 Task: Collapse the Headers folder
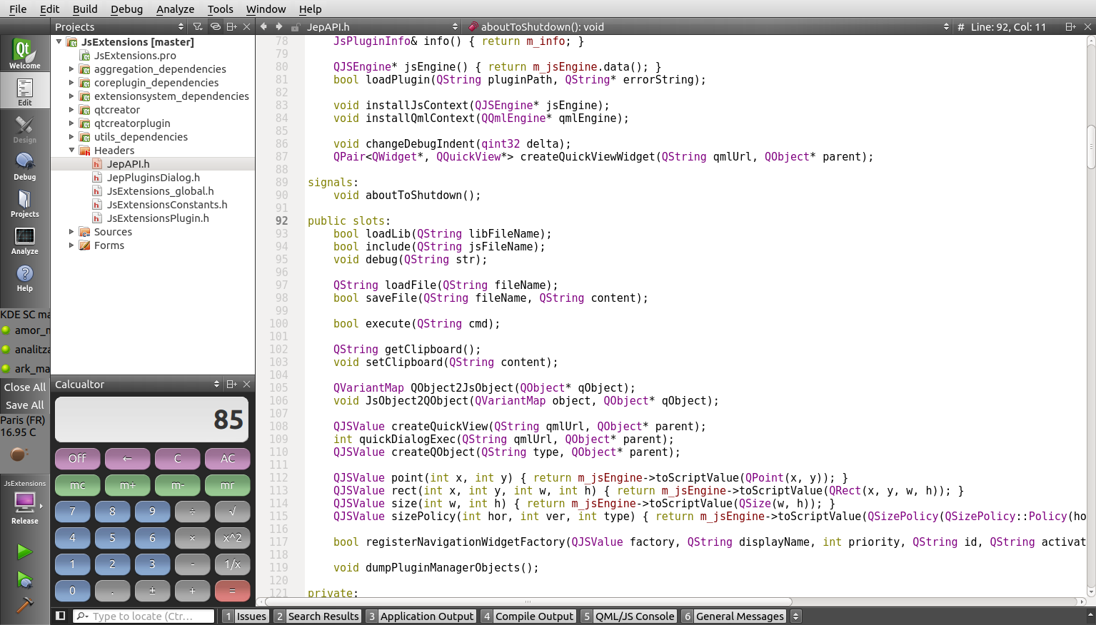pos(71,151)
